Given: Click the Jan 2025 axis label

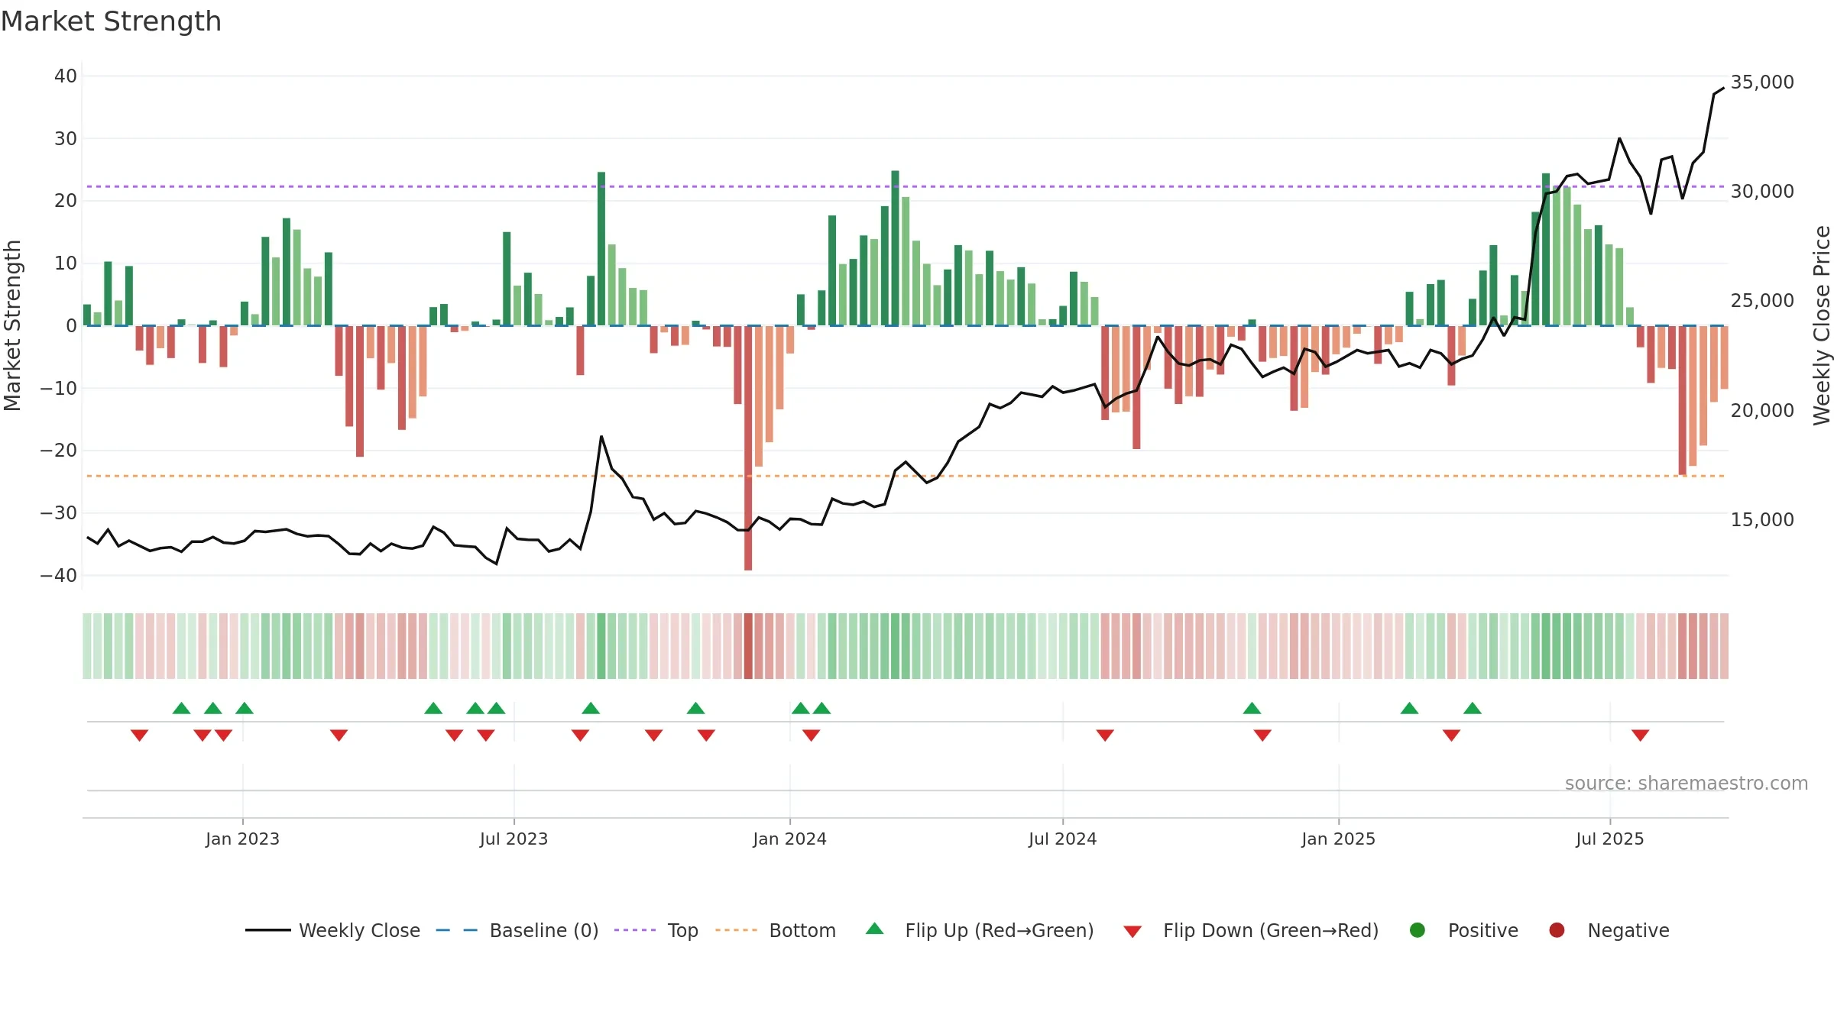Looking at the screenshot, I should coord(1338,839).
